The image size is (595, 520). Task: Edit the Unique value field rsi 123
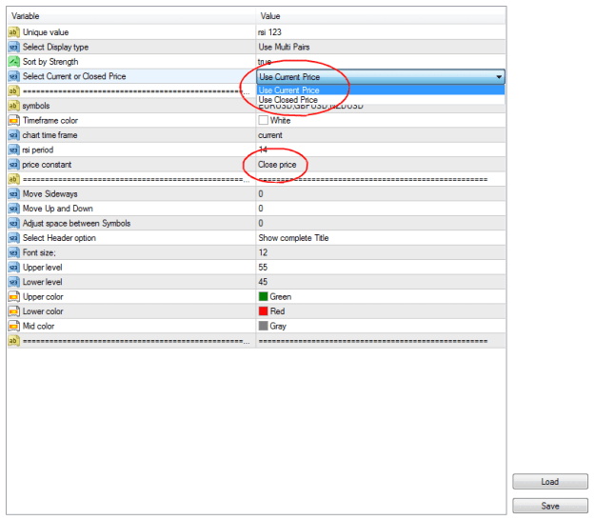click(x=381, y=32)
